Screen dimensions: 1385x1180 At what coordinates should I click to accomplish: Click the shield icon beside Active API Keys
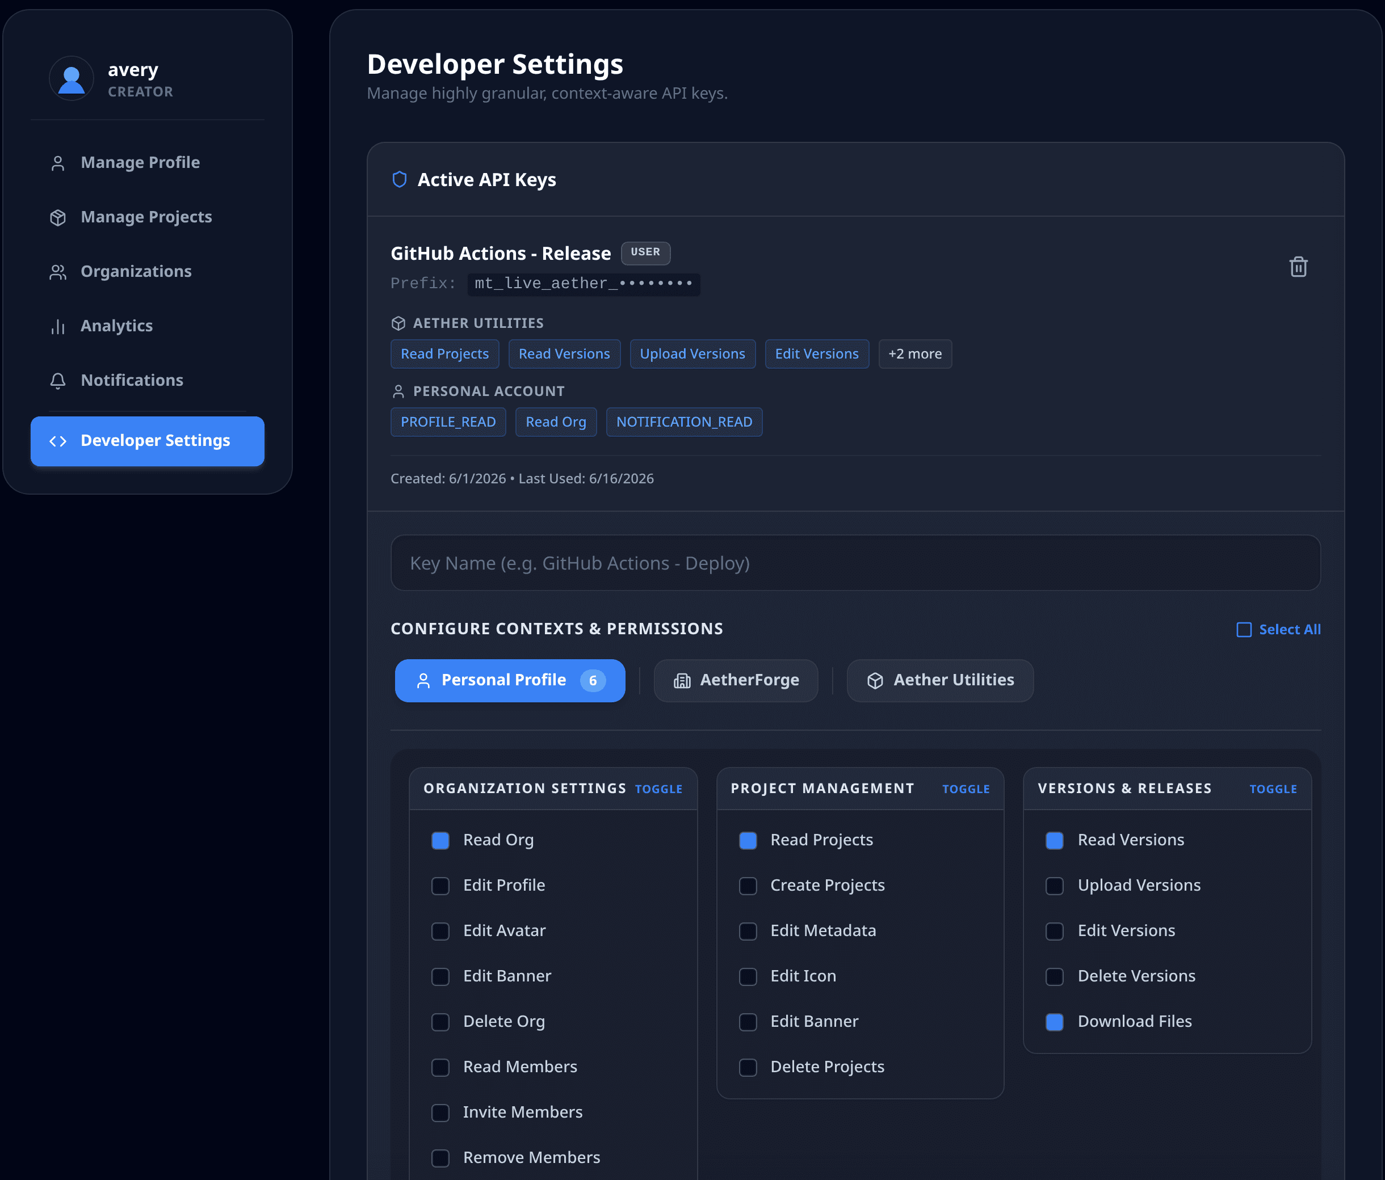pos(400,179)
